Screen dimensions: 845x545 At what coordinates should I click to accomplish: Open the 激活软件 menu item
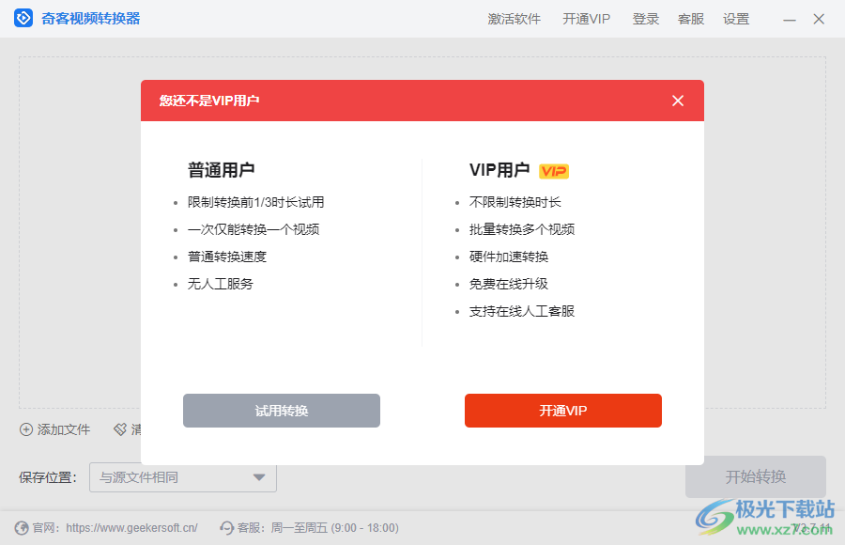click(515, 19)
